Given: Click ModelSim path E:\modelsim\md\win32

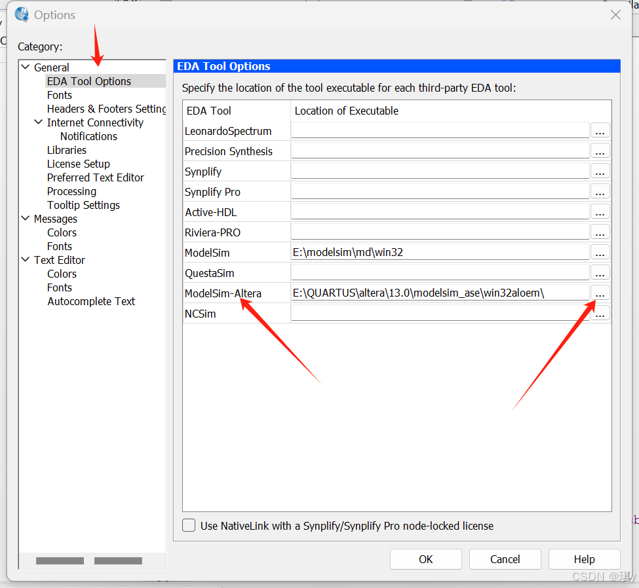Looking at the screenshot, I should point(440,253).
